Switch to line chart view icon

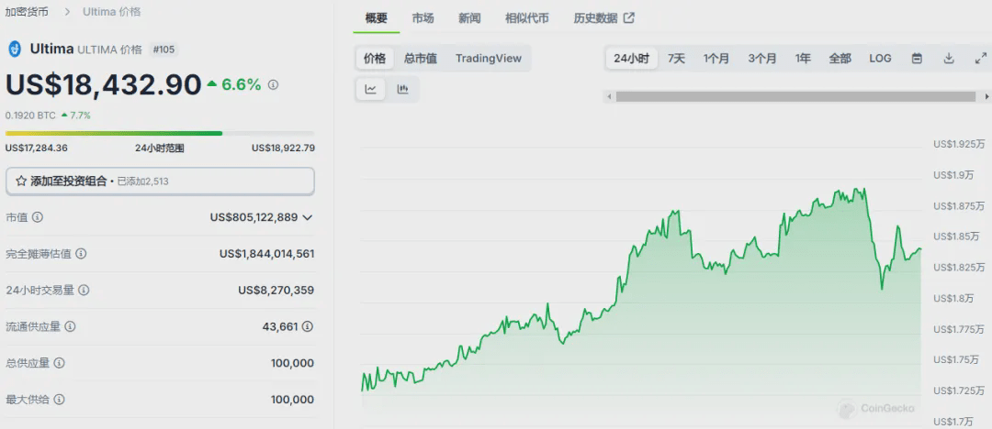[371, 89]
